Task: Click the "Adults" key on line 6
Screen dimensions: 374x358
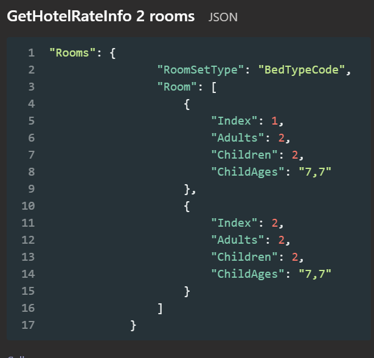Action: [238, 138]
